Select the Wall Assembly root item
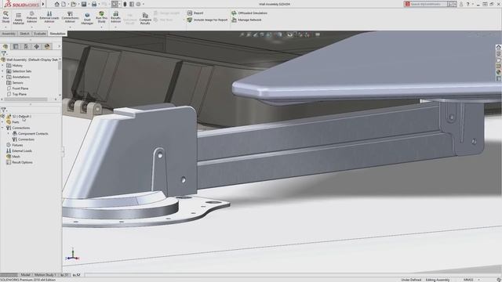This screenshot has height=282, width=502. coord(31,60)
